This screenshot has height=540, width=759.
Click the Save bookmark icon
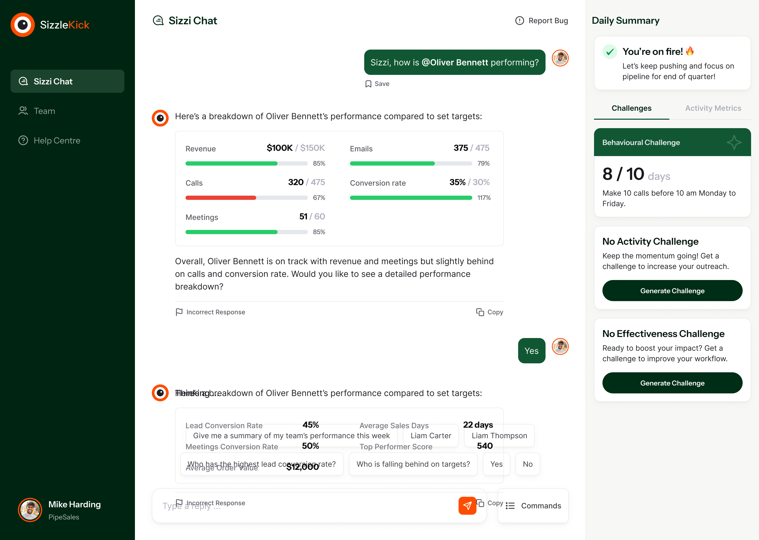(x=368, y=84)
